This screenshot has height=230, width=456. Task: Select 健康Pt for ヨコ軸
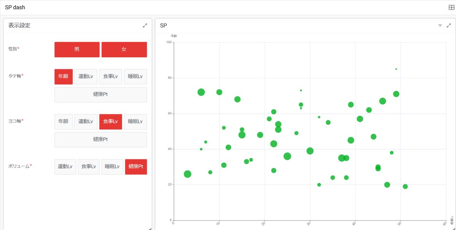101,139
